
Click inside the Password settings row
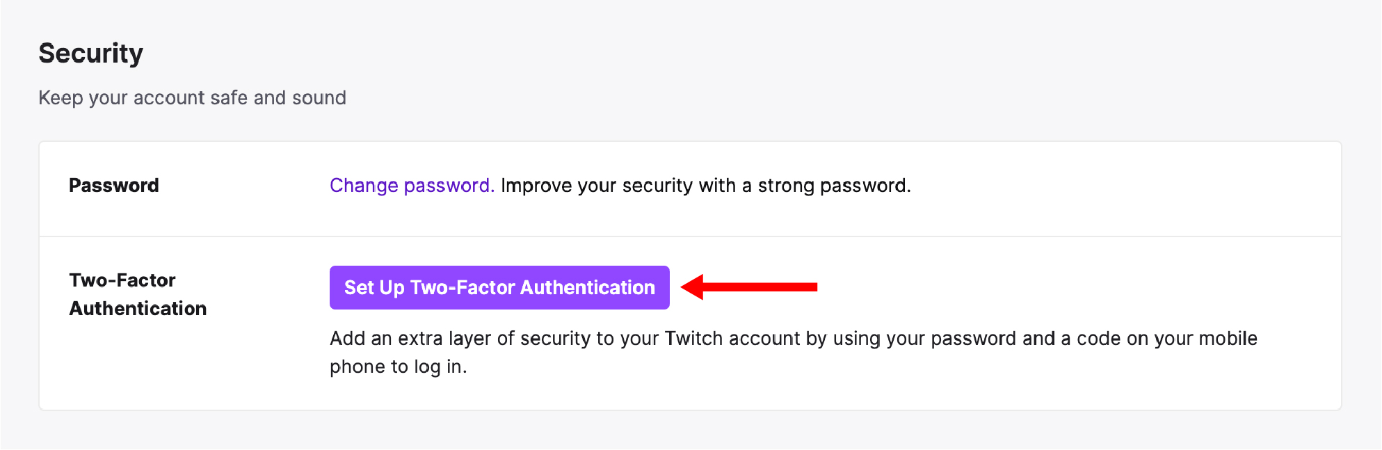point(689,188)
